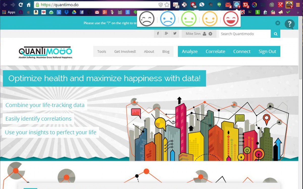The width and height of the screenshot is (303, 189).
Task: Focus the Search Quantimodo input field
Action: (x=244, y=34)
